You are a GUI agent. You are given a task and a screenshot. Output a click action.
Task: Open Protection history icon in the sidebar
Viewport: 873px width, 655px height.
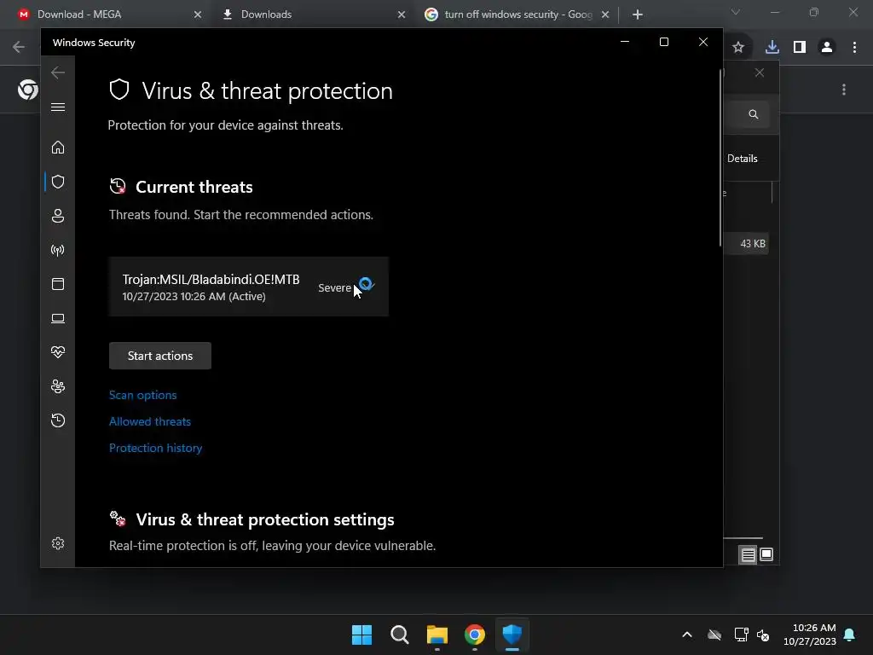click(58, 420)
